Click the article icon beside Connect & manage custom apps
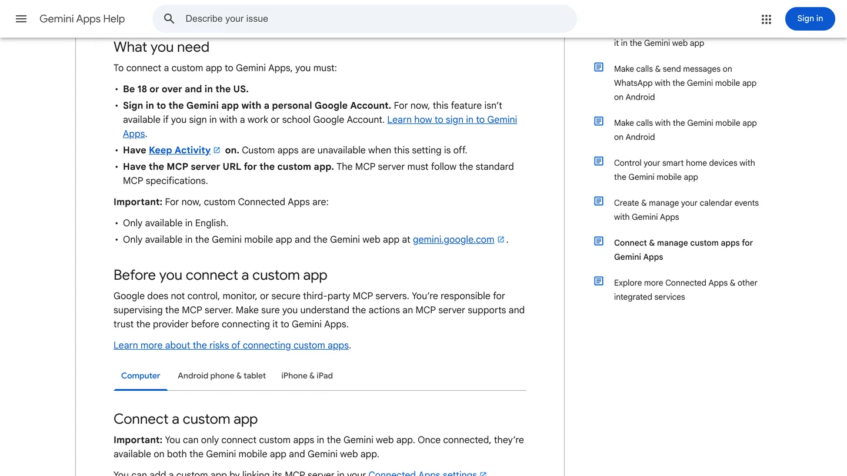 point(599,242)
